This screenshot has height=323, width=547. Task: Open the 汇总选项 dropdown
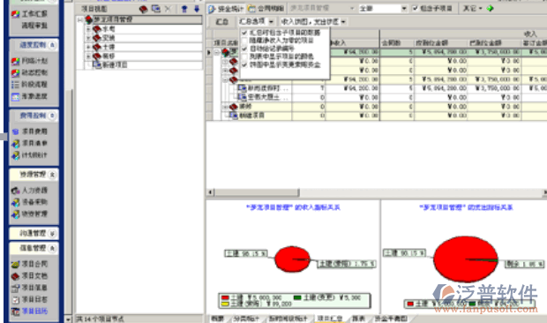click(x=256, y=22)
